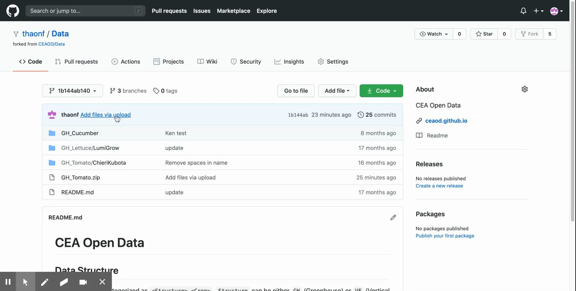Screen dimensions: 576x291
Task: Follow the ceaod.github.io link
Action: tap(446, 121)
